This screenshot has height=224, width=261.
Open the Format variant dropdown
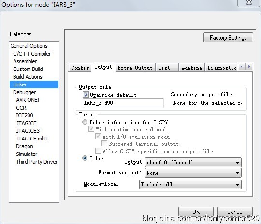[x=193, y=173]
